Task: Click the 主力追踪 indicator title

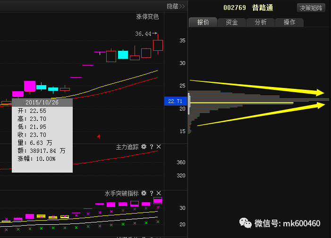Action: click(127, 147)
